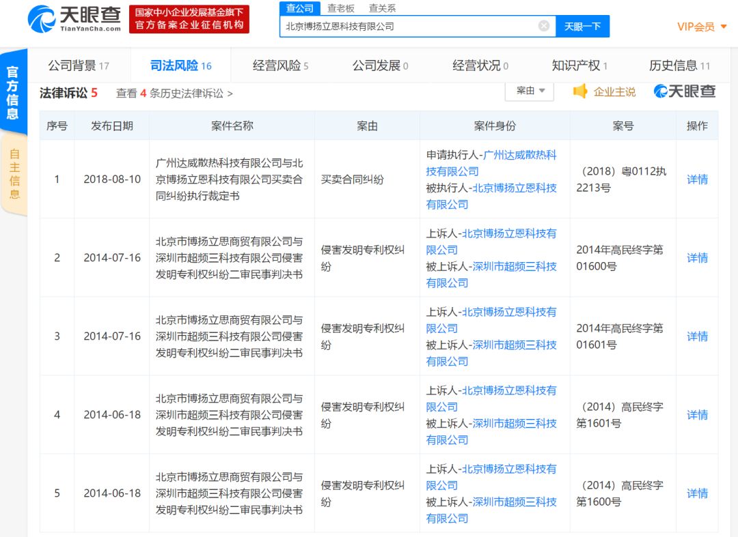
Task: Switch to 查关系 search tab
Action: pos(382,8)
